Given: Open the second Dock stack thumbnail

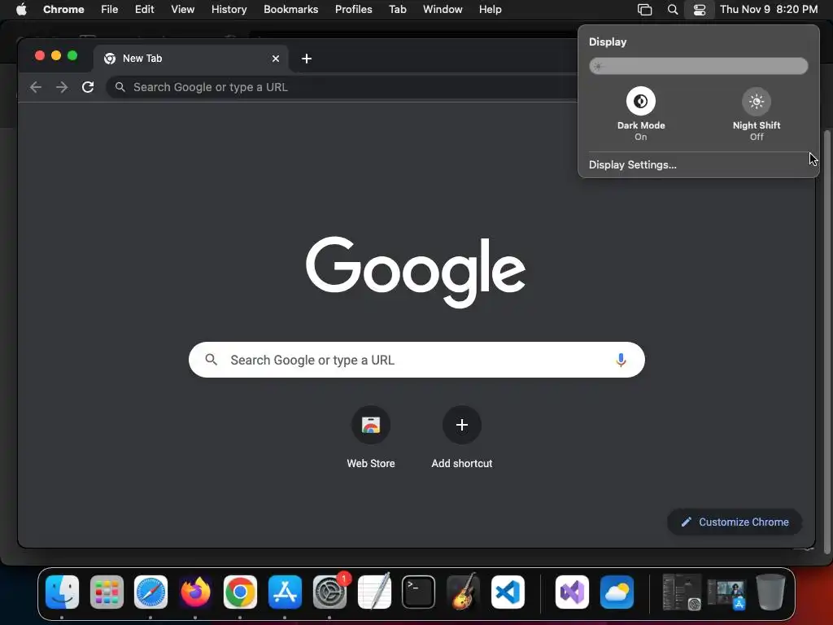Looking at the screenshot, I should [726, 593].
